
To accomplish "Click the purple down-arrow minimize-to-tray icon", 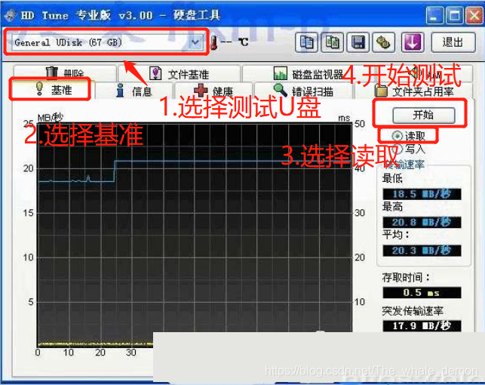I will [413, 42].
